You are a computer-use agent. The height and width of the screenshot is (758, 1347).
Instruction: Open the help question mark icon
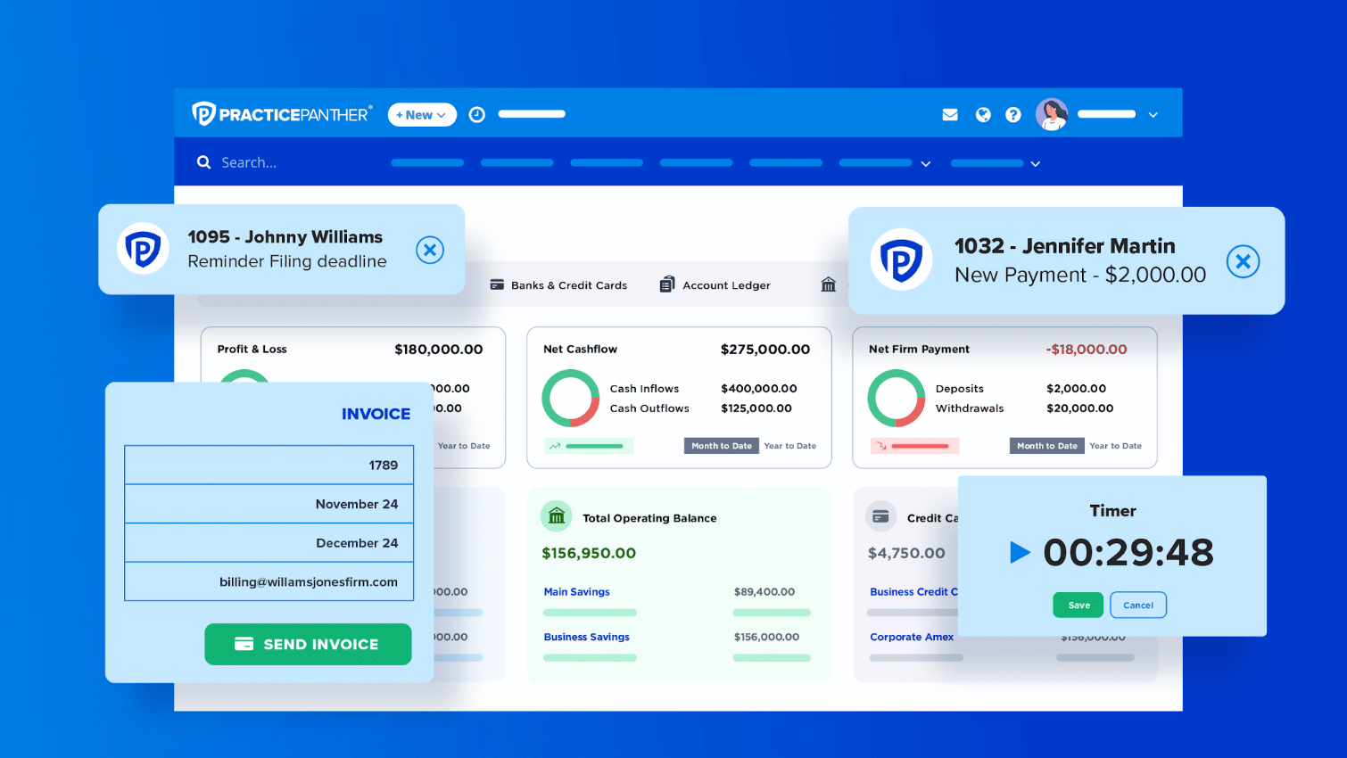pos(1013,114)
